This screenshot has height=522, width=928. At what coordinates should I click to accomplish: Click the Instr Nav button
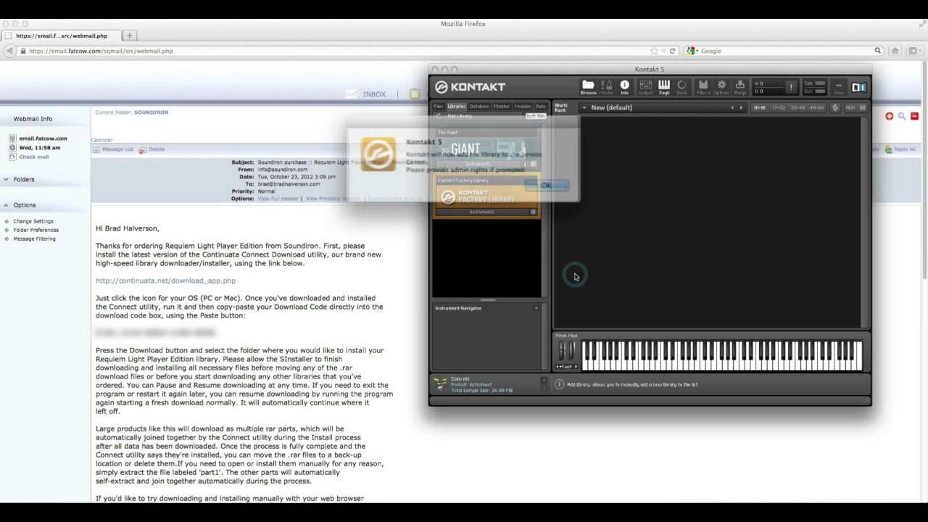(536, 116)
